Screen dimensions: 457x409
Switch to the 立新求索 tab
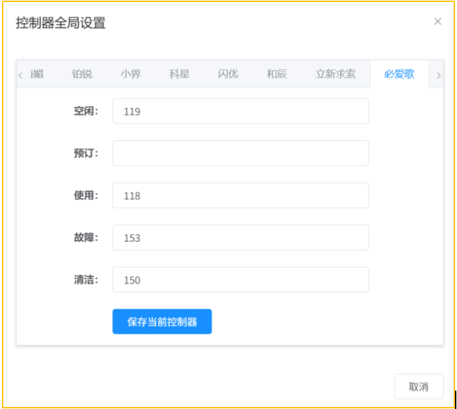[336, 74]
